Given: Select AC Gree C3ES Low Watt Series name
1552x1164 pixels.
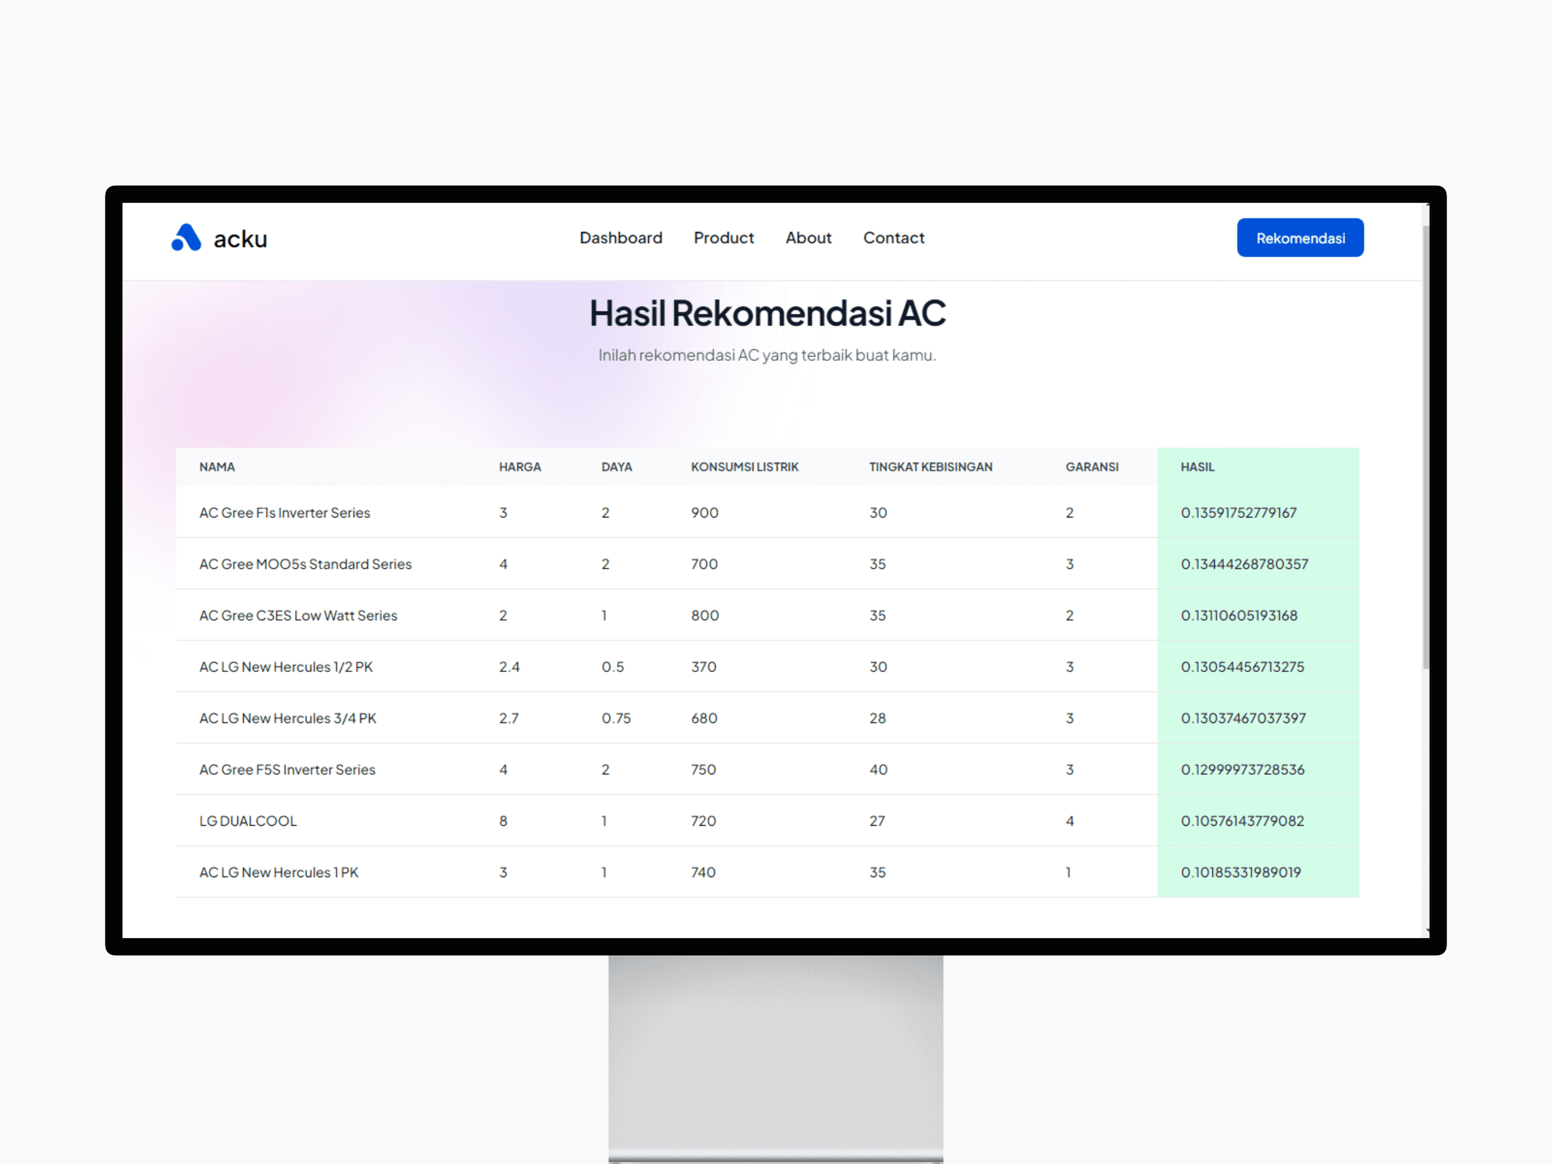Looking at the screenshot, I should coord(298,615).
